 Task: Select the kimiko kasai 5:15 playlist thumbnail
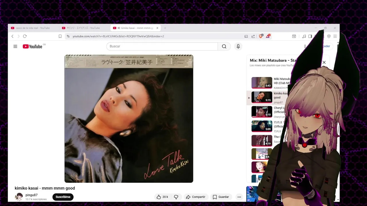[x=262, y=97]
